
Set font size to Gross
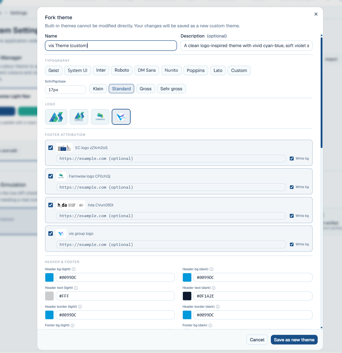(145, 89)
